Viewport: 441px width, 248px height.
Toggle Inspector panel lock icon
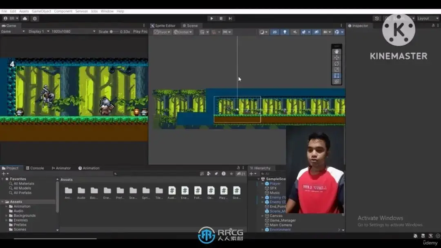coord(433,25)
